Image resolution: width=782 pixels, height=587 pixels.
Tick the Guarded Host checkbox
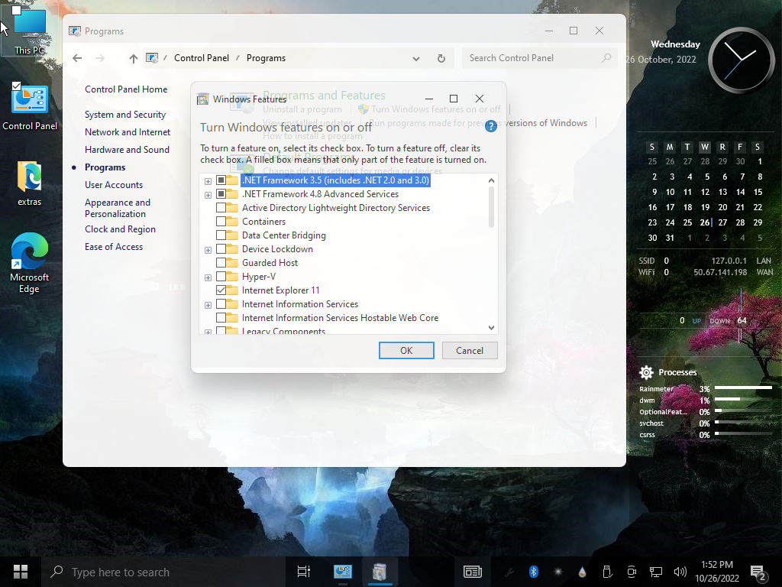pyautogui.click(x=221, y=263)
